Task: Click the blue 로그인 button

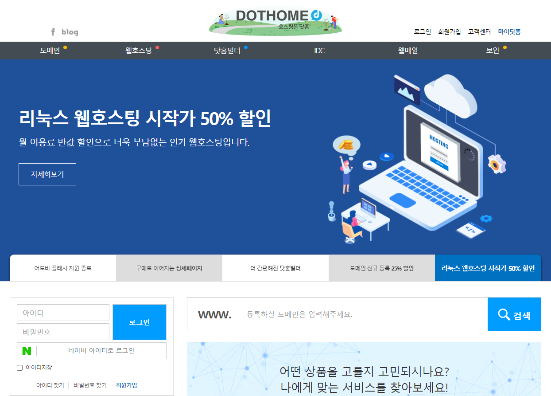Action: tap(140, 322)
